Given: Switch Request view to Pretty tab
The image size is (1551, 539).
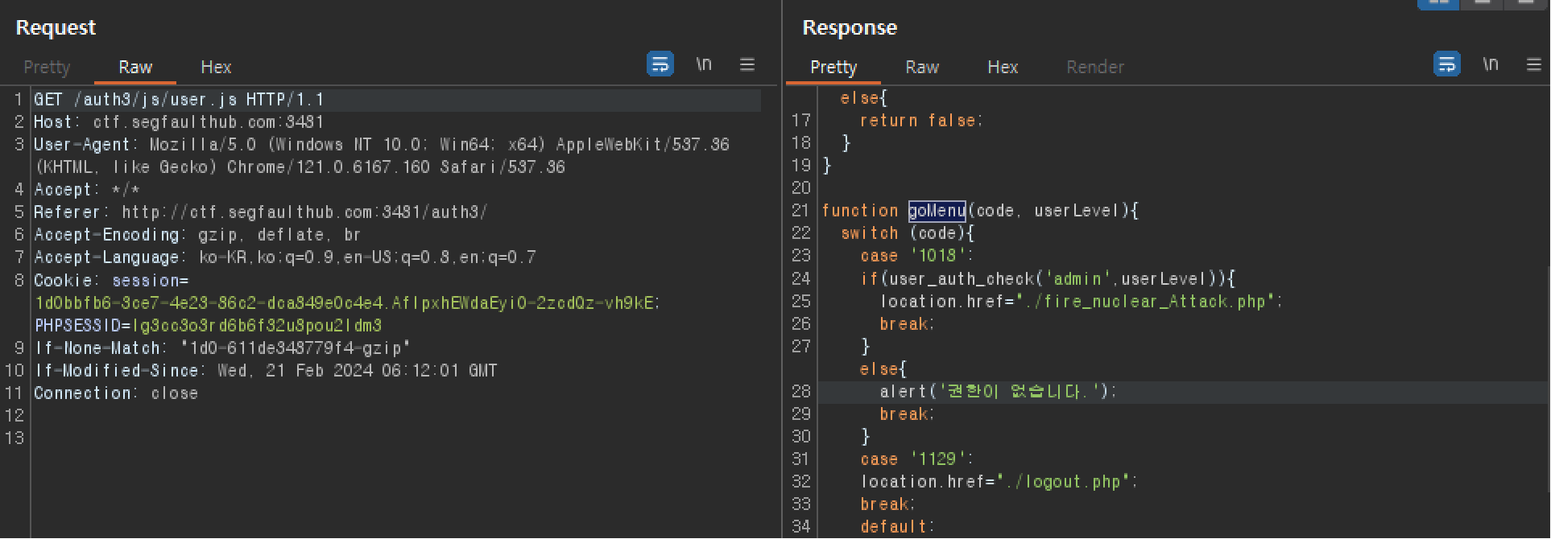Looking at the screenshot, I should point(47,68).
